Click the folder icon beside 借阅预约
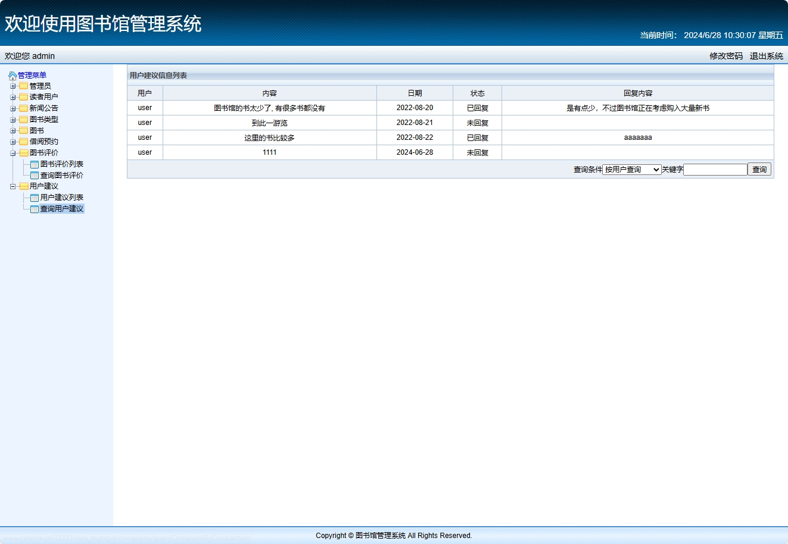Screen dimensions: 788x544 coord(22,142)
